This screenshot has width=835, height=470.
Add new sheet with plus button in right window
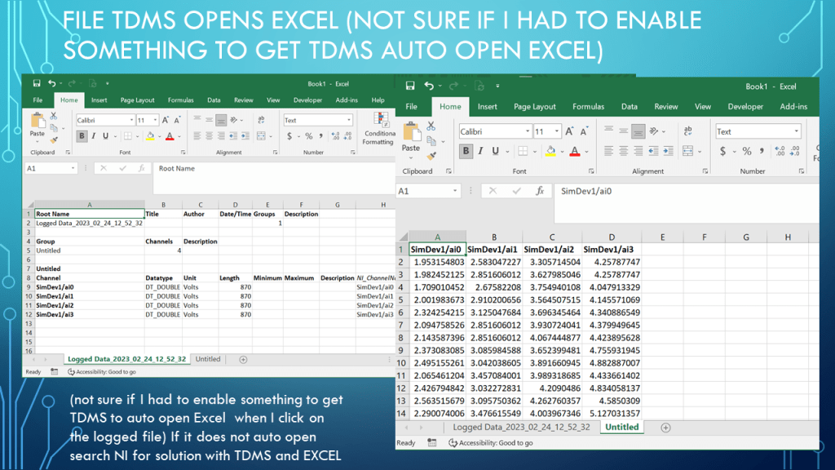[665, 427]
